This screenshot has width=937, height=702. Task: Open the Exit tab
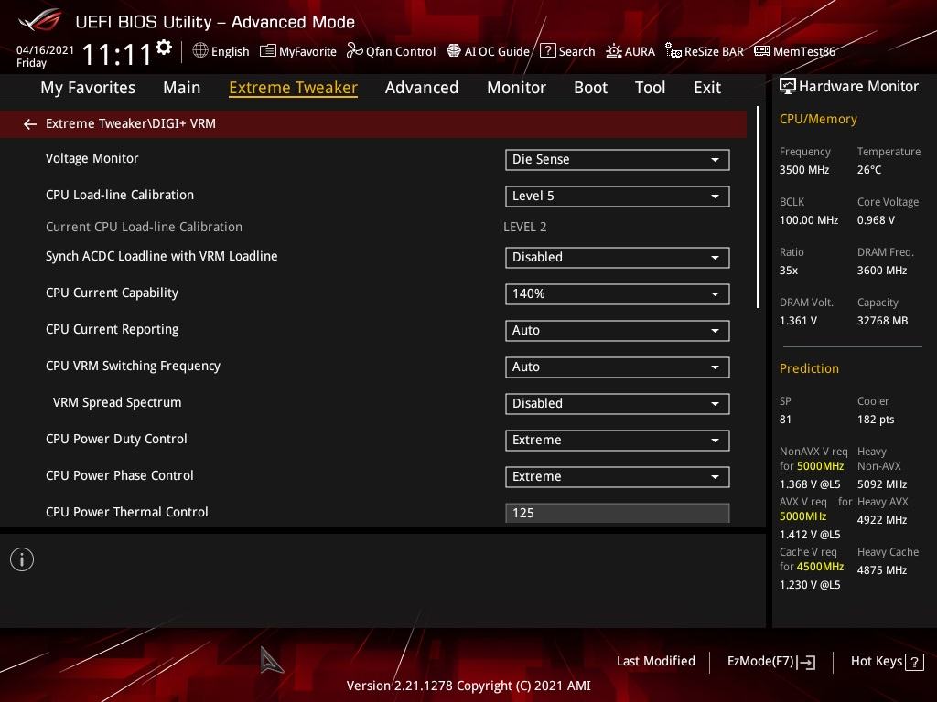tap(707, 88)
